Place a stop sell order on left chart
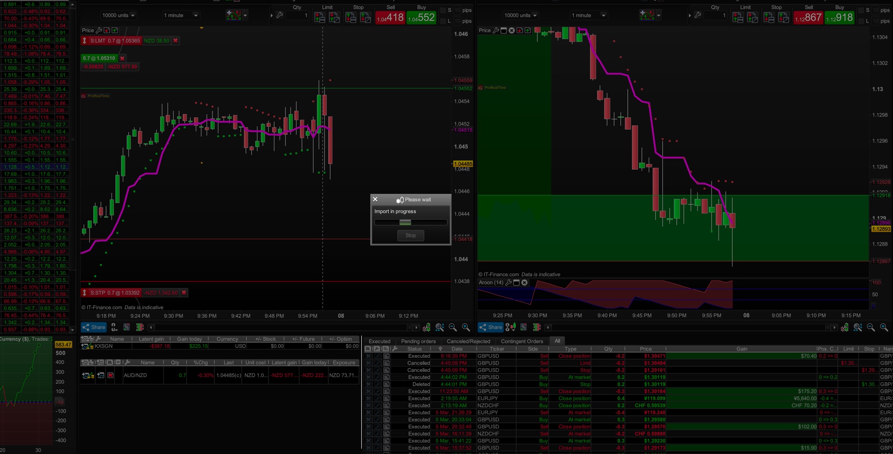Image resolution: width=893 pixels, height=454 pixels. [350, 18]
